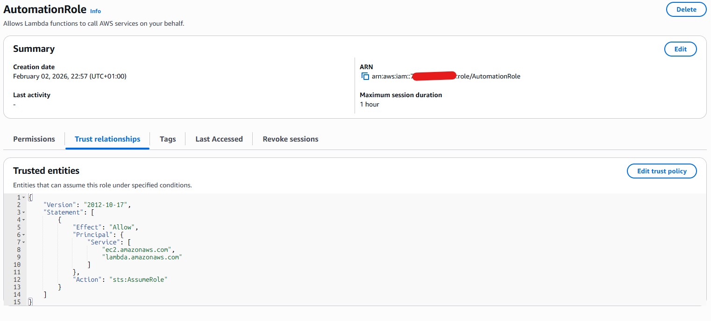Screen dimensions: 711x321
Task: Collapse the Service array at line 7
Action: pyautogui.click(x=24, y=243)
